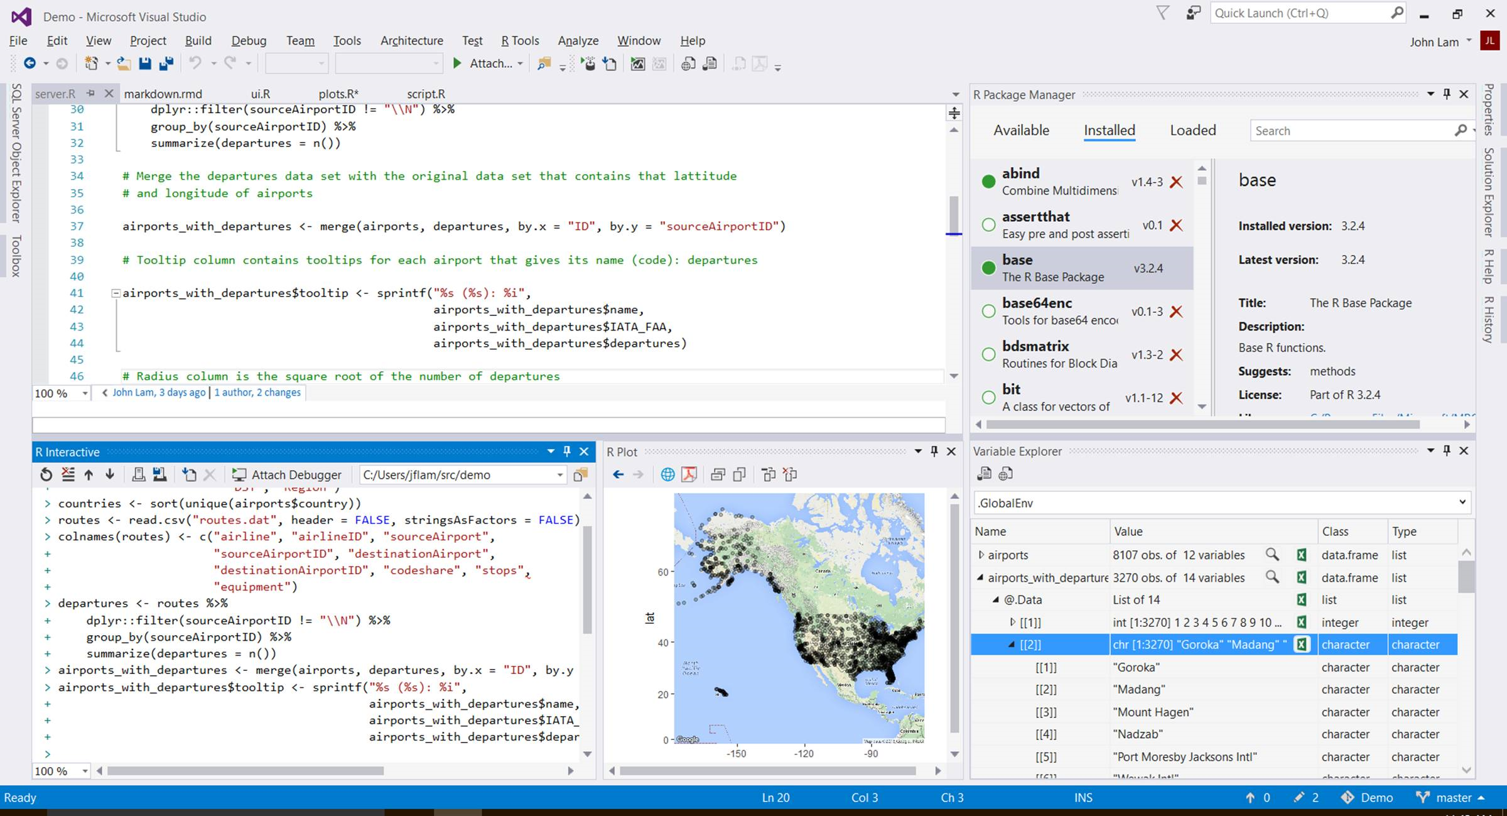Switch to the markdown.rmd tab
This screenshot has width=1507, height=816.
163,94
